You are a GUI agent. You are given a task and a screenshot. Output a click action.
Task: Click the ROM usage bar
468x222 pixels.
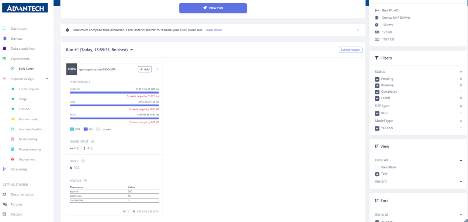(x=114, y=118)
